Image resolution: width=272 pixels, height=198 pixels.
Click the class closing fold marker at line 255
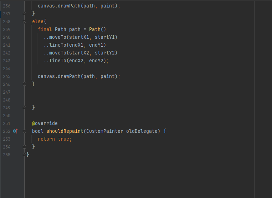click(x=25, y=155)
